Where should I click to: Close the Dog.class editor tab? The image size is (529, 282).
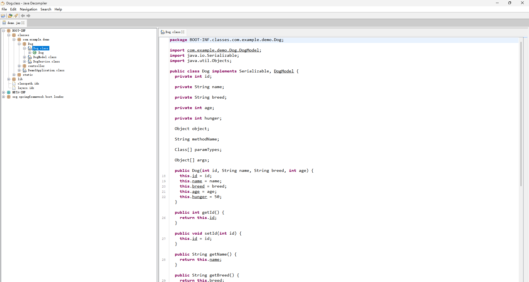[183, 32]
